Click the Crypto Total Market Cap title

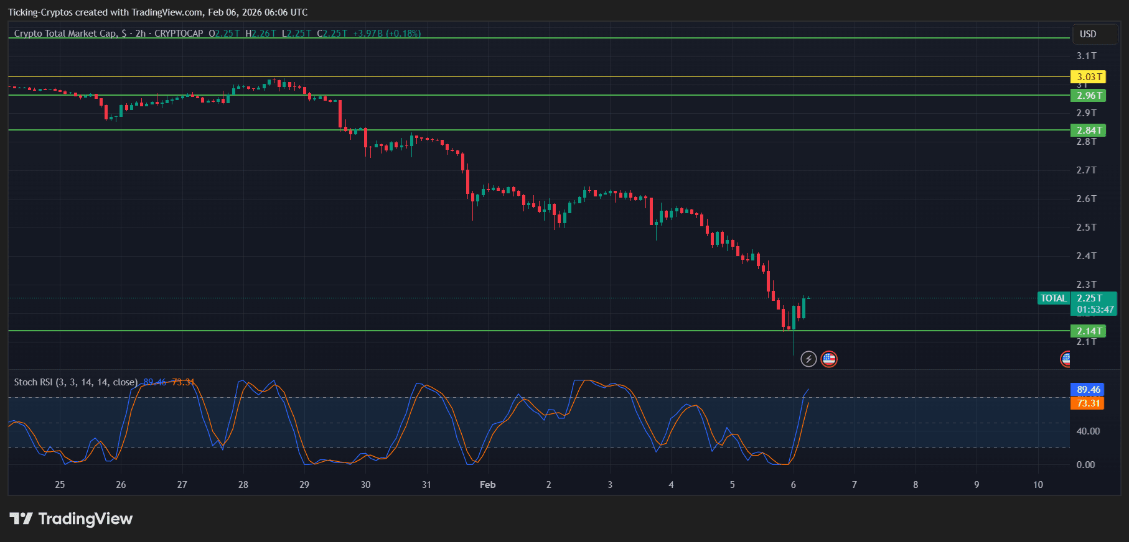[x=65, y=34]
